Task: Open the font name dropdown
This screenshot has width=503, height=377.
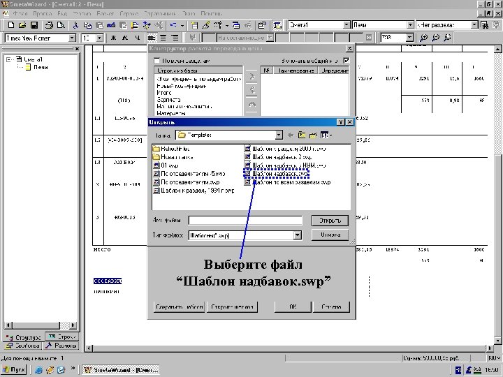Action: coord(72,38)
